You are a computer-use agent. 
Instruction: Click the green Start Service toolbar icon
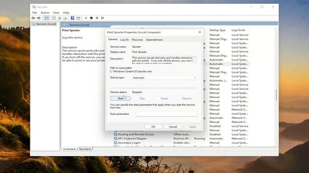point(86,18)
